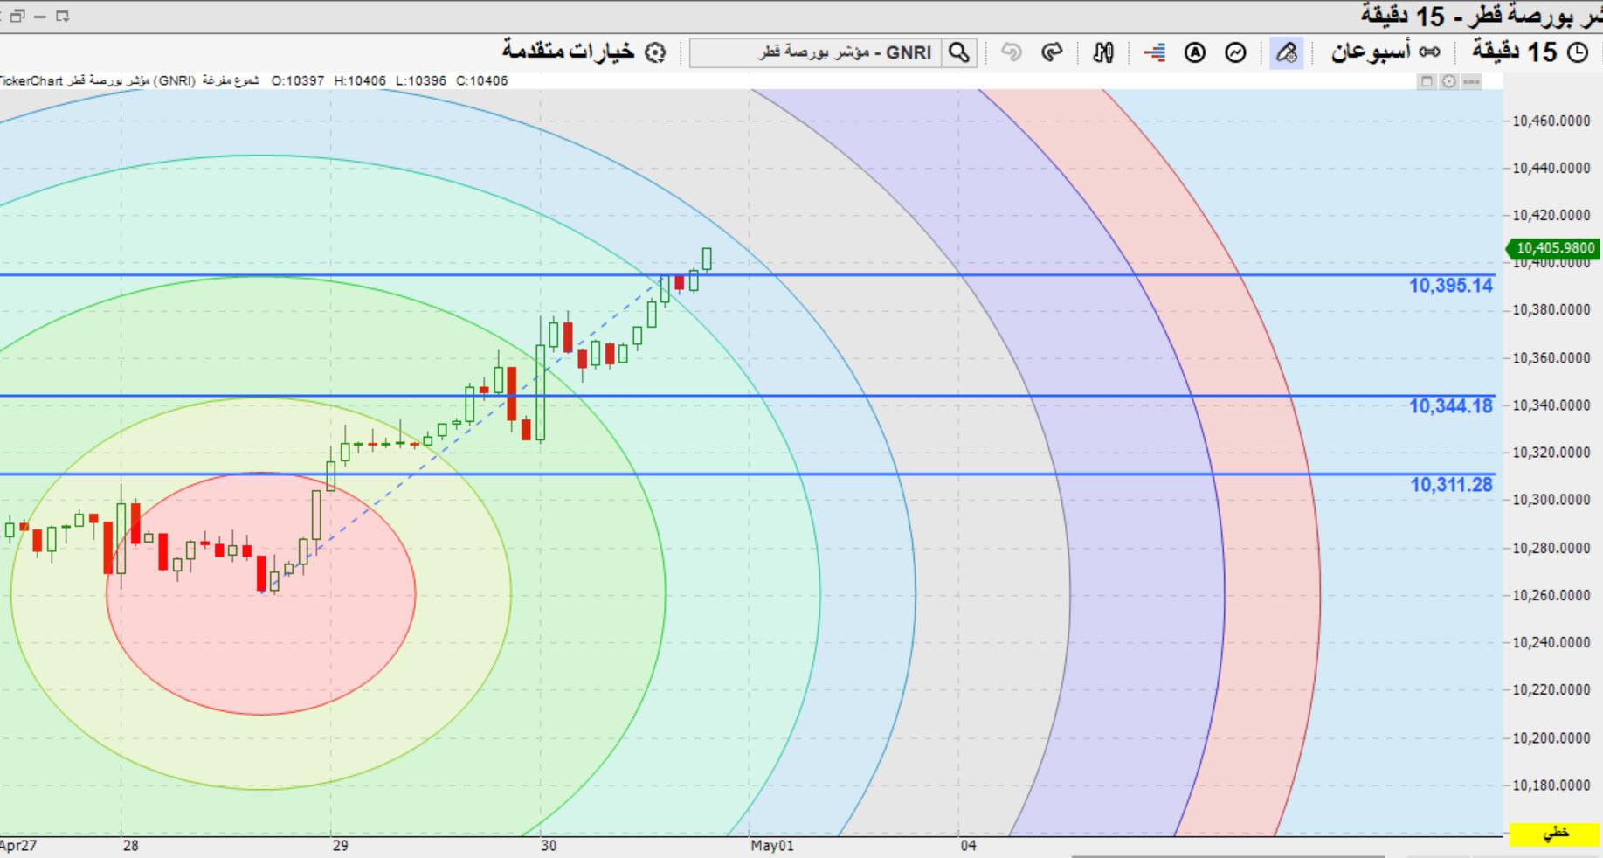Click the circled A annotation icon

click(x=1194, y=53)
